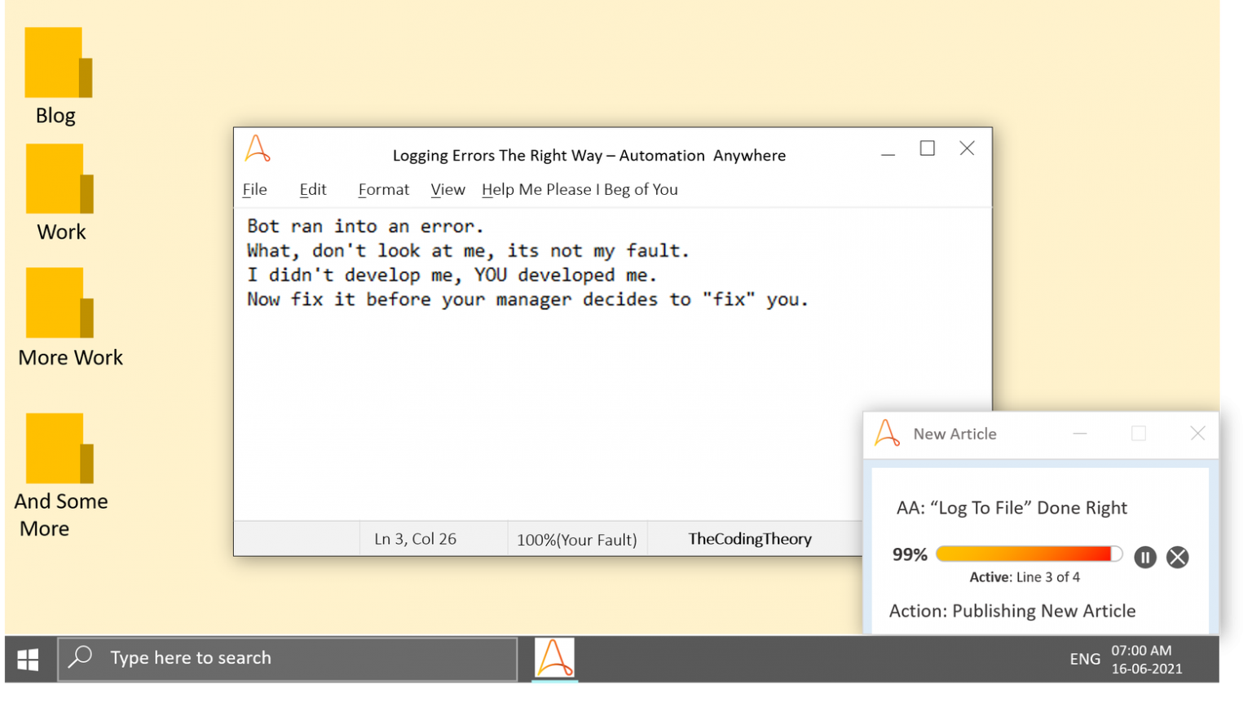Open the Help Me Please I Beg of You menu

click(580, 189)
